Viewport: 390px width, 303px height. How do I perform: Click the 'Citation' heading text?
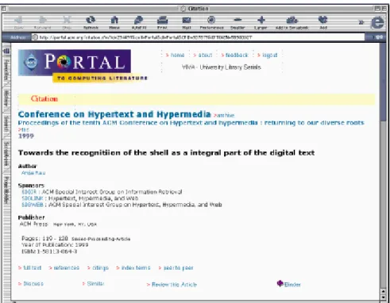pos(44,99)
